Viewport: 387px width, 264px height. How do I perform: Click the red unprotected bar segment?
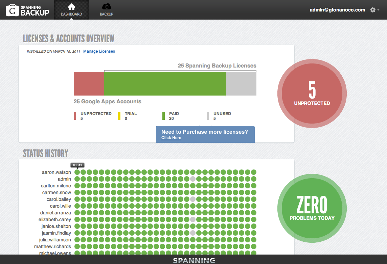coord(89,83)
